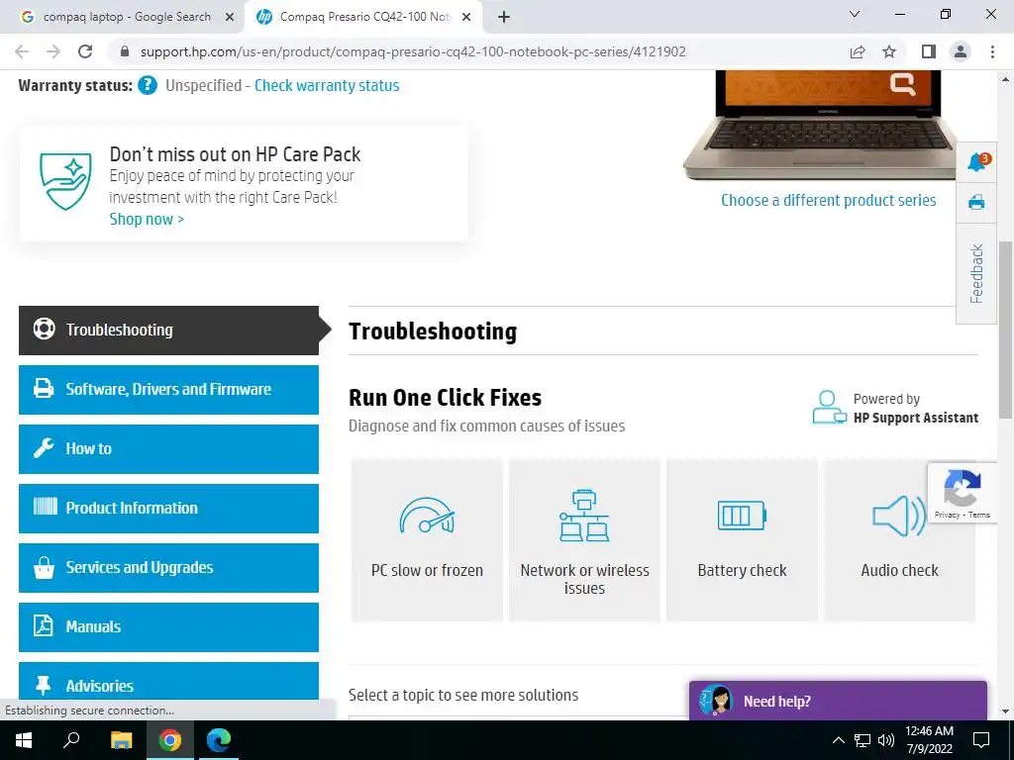Open the Chrome side panel
The width and height of the screenshot is (1014, 760).
coord(929,51)
